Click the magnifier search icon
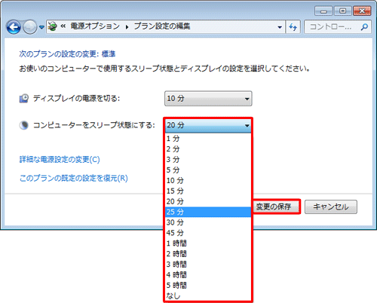 pyautogui.click(x=364, y=26)
